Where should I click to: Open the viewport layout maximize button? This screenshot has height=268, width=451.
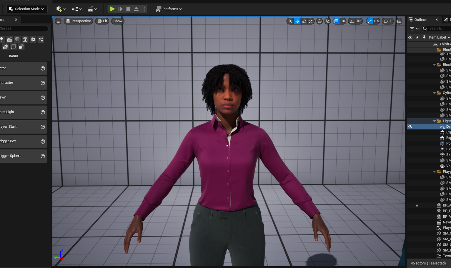click(x=399, y=21)
